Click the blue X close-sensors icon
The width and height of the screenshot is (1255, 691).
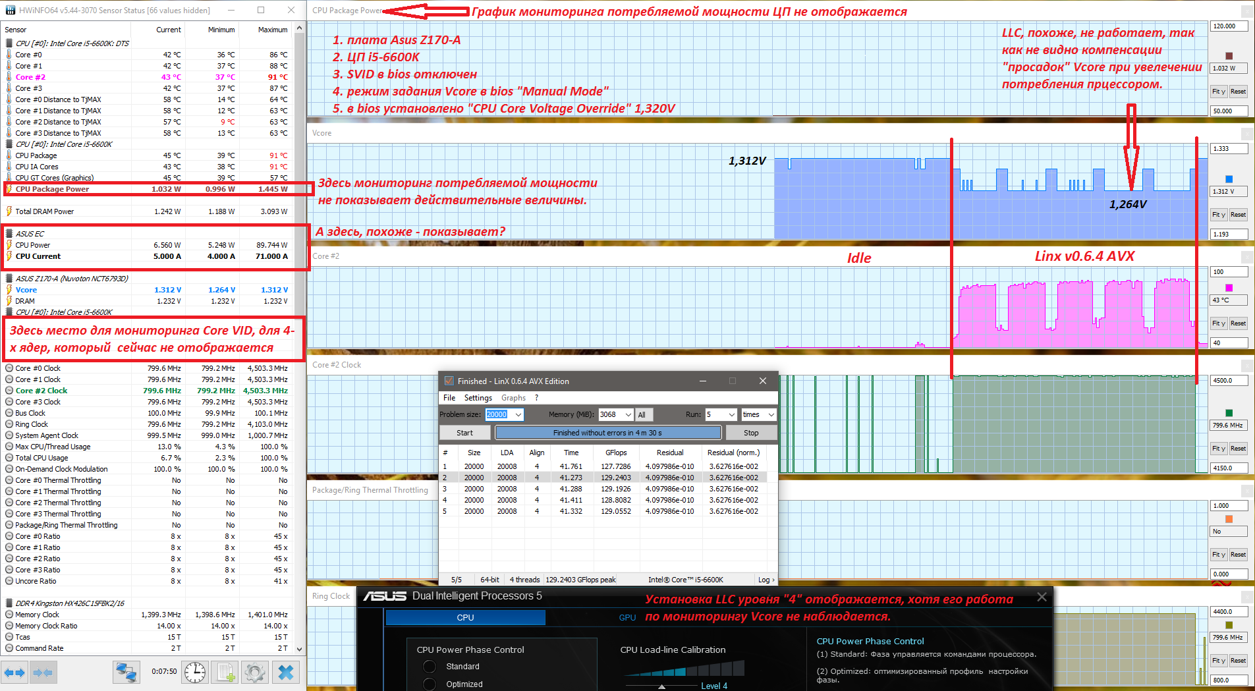(x=286, y=673)
